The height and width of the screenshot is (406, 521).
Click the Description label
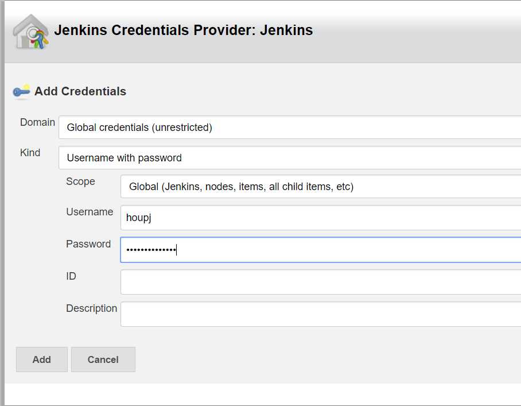coord(92,308)
